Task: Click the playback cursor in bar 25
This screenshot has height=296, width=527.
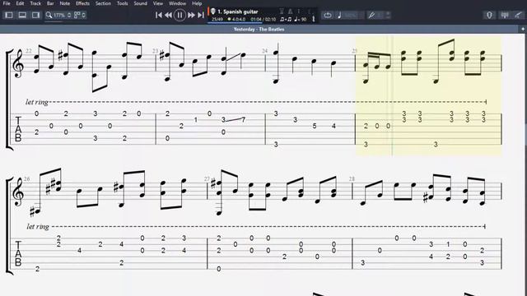Action: 392,95
